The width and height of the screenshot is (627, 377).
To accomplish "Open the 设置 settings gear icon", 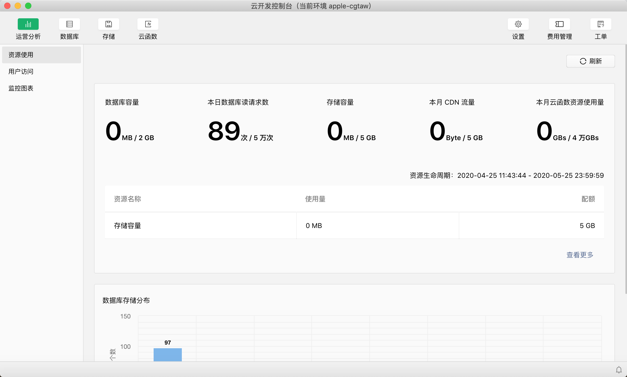I will tap(518, 24).
